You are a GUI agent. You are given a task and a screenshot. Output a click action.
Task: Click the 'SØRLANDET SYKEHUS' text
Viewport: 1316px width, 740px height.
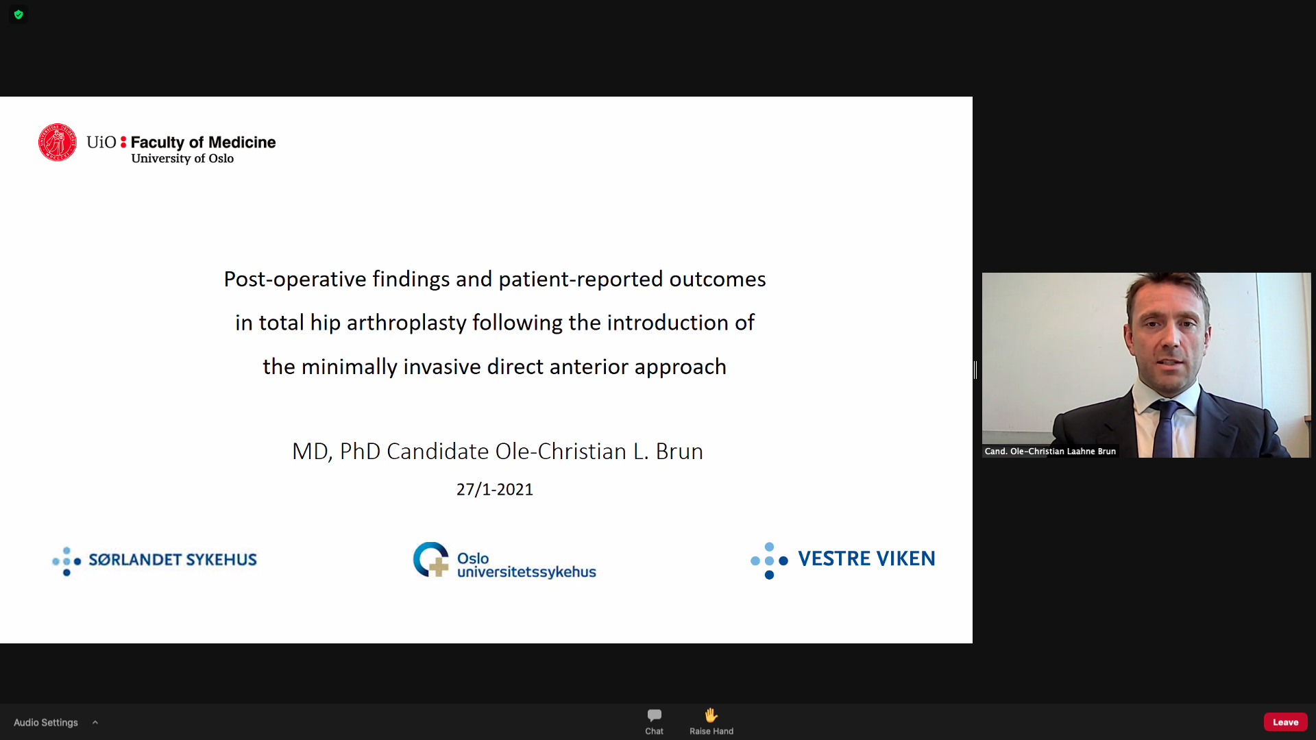173,560
